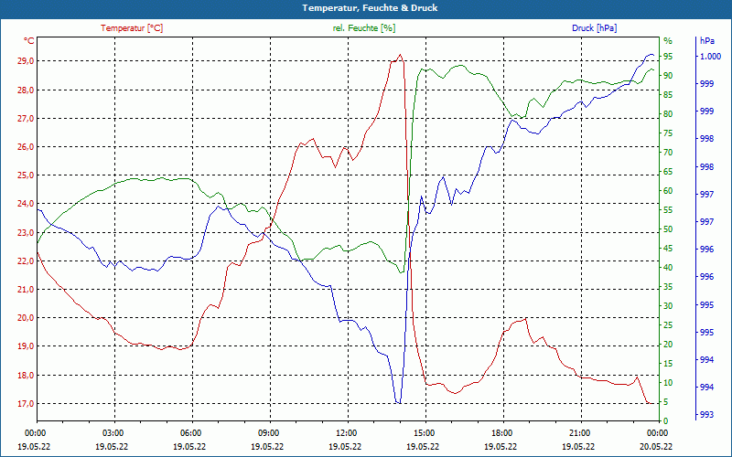Click the 06:00 time axis label
The height and width of the screenshot is (457, 732).
[190, 433]
